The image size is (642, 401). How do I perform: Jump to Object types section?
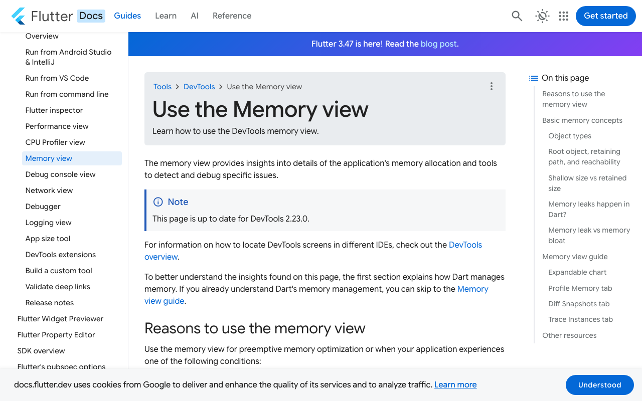570,136
